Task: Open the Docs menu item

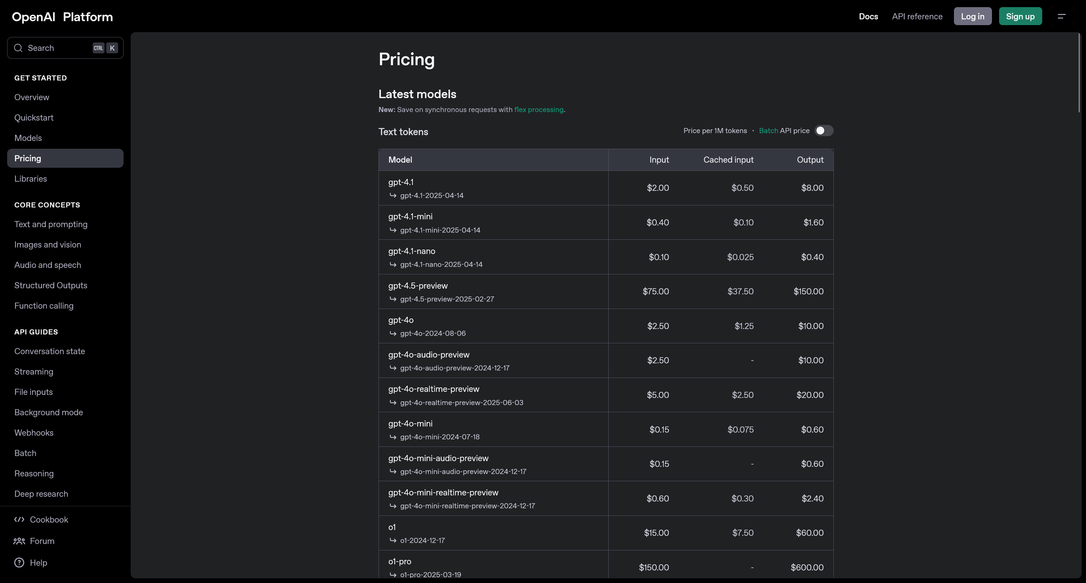Action: (868, 16)
